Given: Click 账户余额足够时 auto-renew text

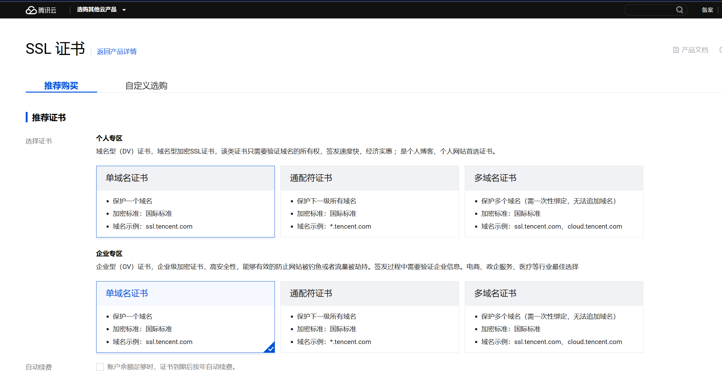Looking at the screenshot, I should [x=171, y=367].
